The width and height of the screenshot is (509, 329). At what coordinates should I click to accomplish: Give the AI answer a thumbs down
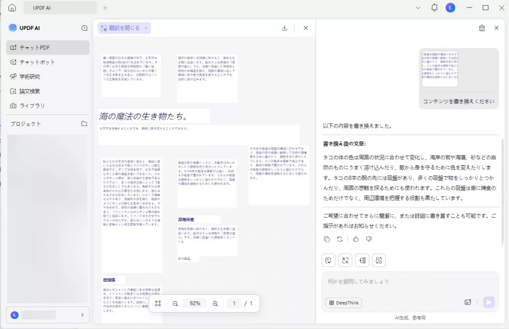click(x=369, y=239)
